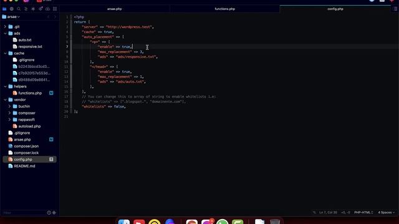Image resolution: width=399 pixels, height=224 pixels.
Task: Select the root .gitignore file
Action: tap(22, 133)
